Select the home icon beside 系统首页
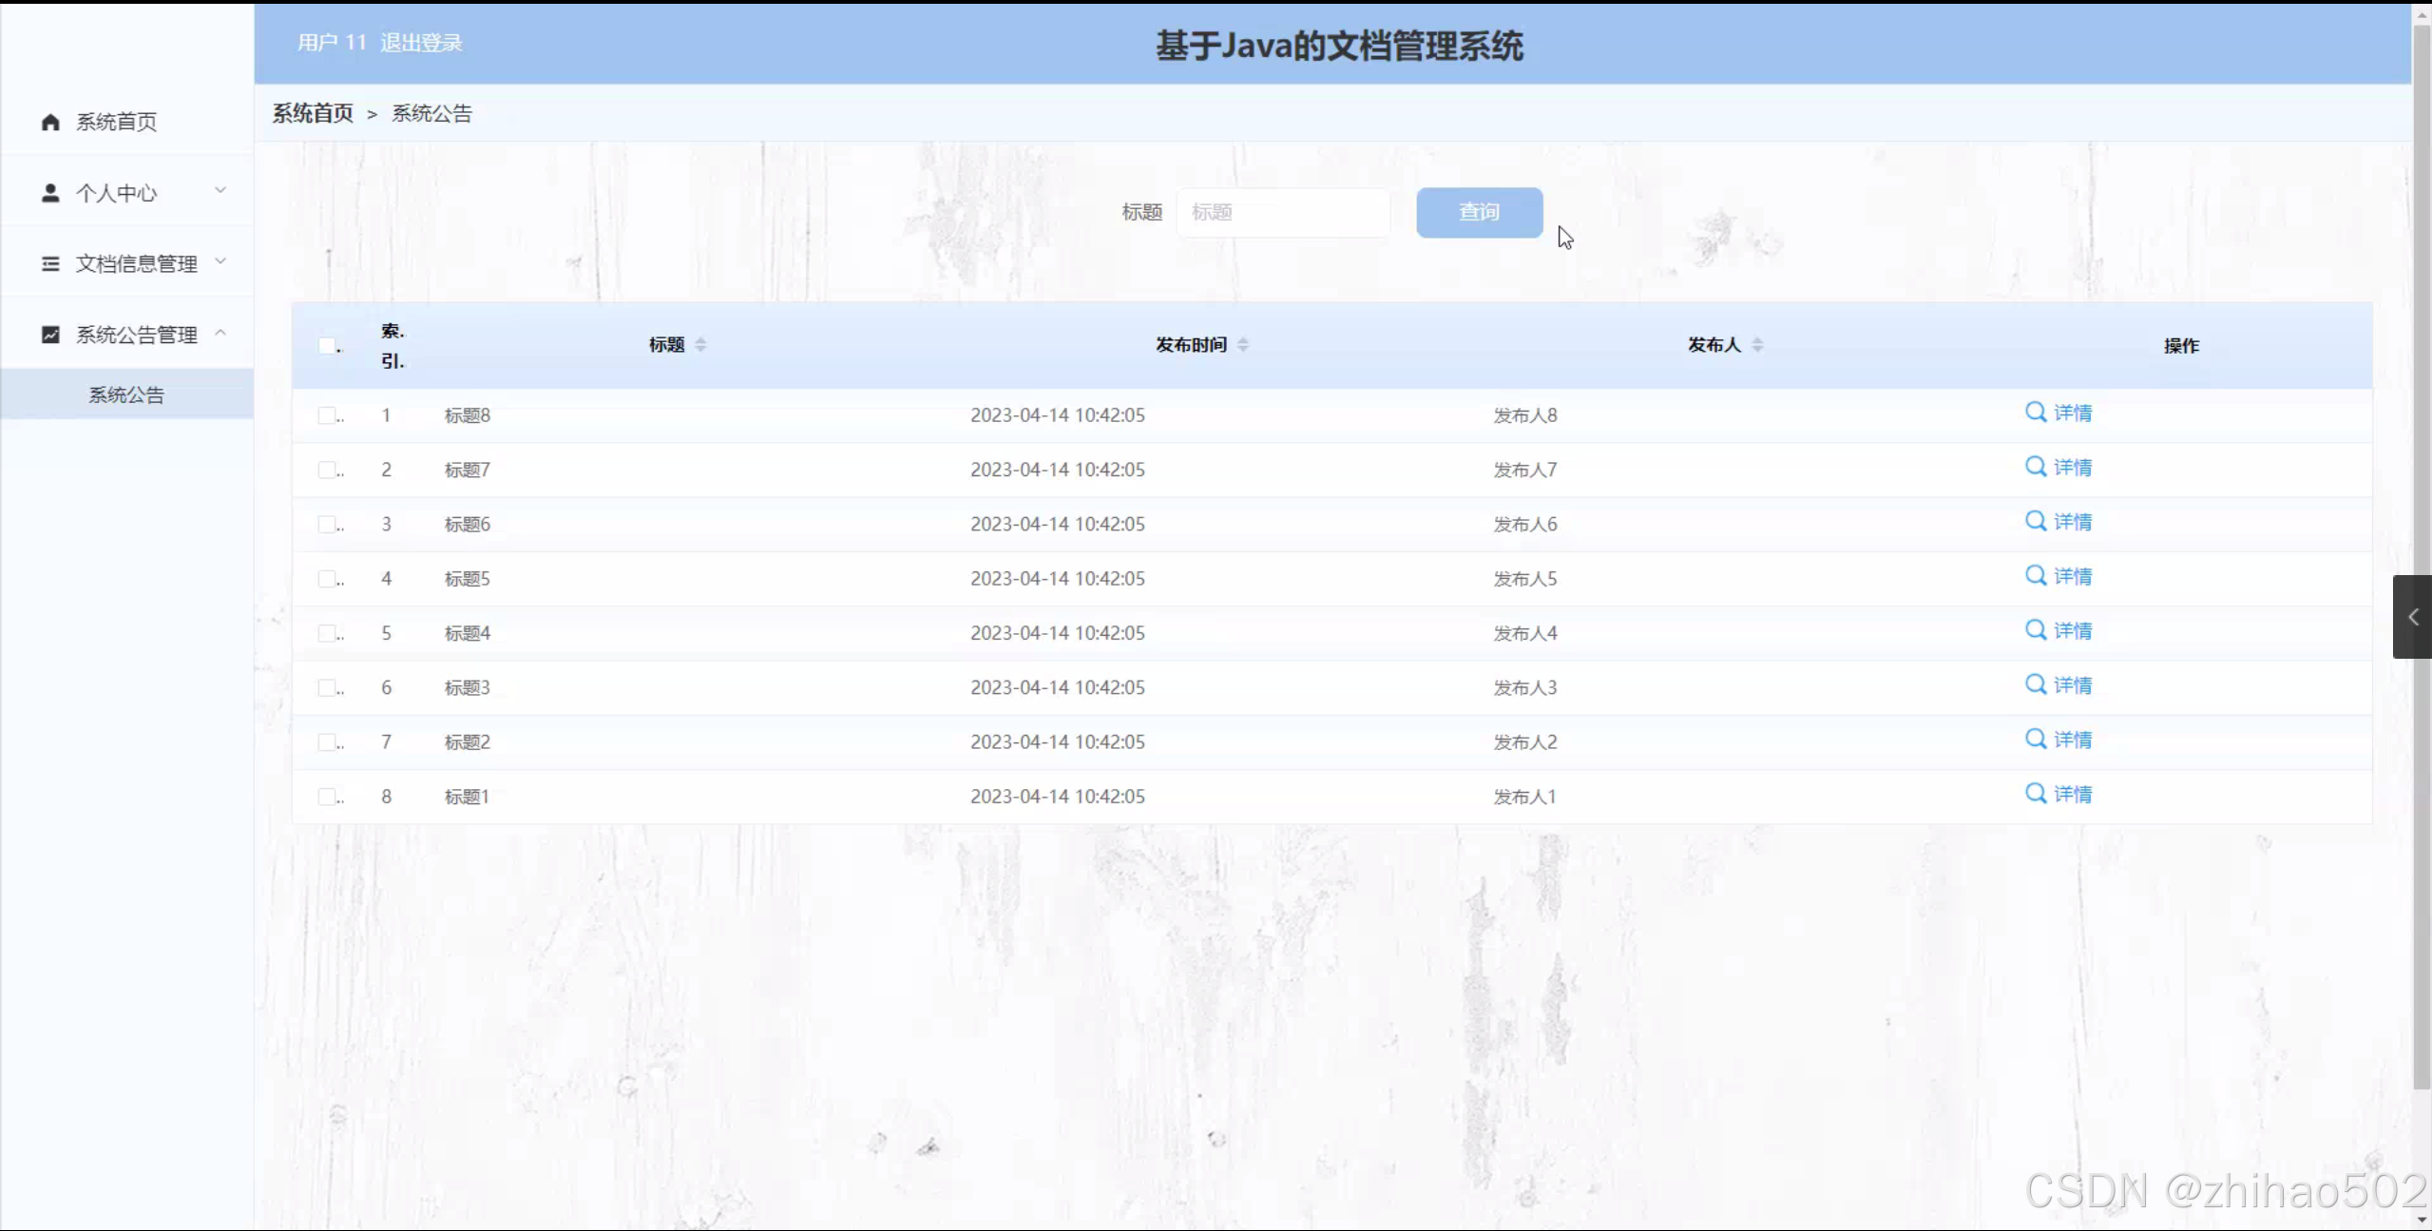The height and width of the screenshot is (1231, 2432). click(x=49, y=122)
